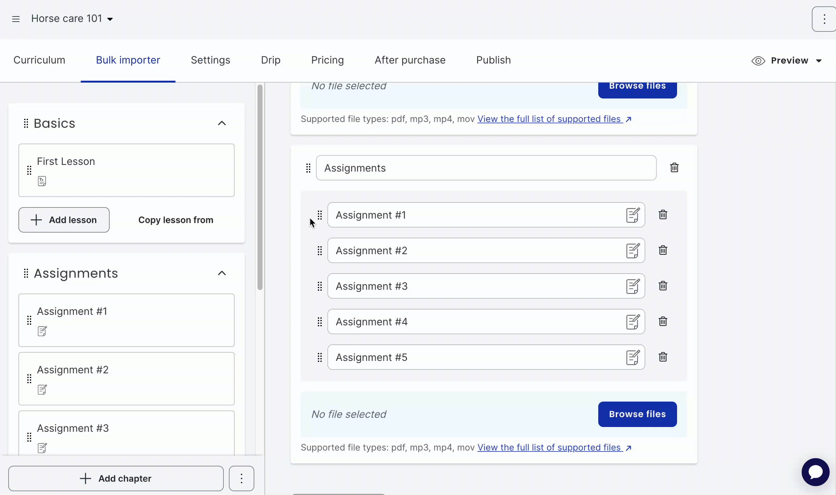Click importer Assignment #2 drag handle
This screenshot has width=836, height=495.
pos(319,250)
